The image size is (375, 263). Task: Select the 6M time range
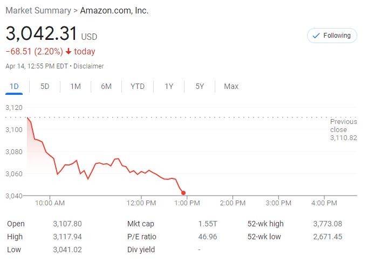pos(106,86)
